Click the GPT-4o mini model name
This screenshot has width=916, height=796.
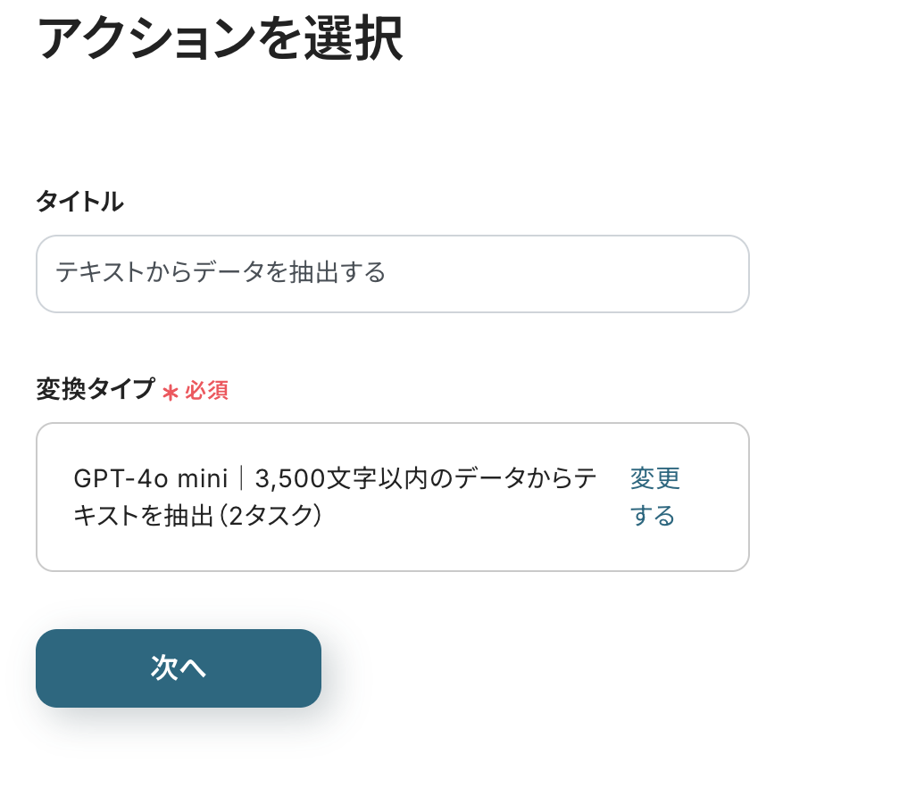151,479
